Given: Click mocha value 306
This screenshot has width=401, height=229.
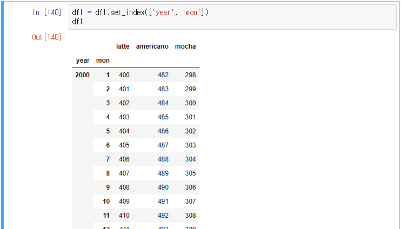Looking at the screenshot, I should click(x=191, y=187).
